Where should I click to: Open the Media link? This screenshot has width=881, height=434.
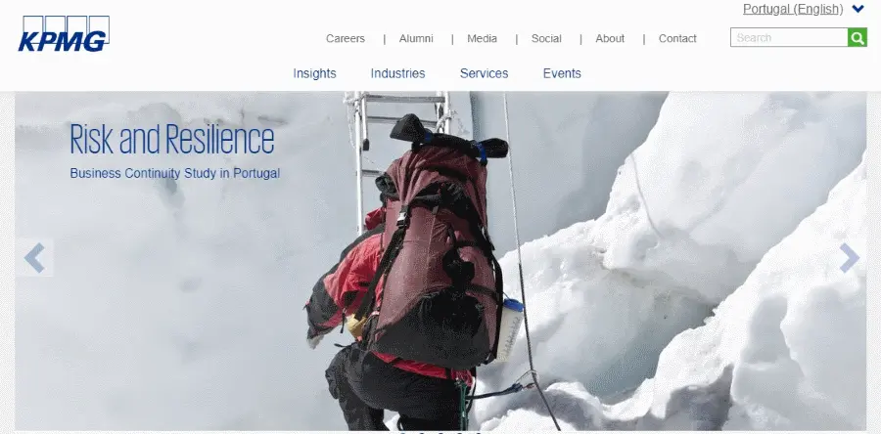[x=482, y=39]
